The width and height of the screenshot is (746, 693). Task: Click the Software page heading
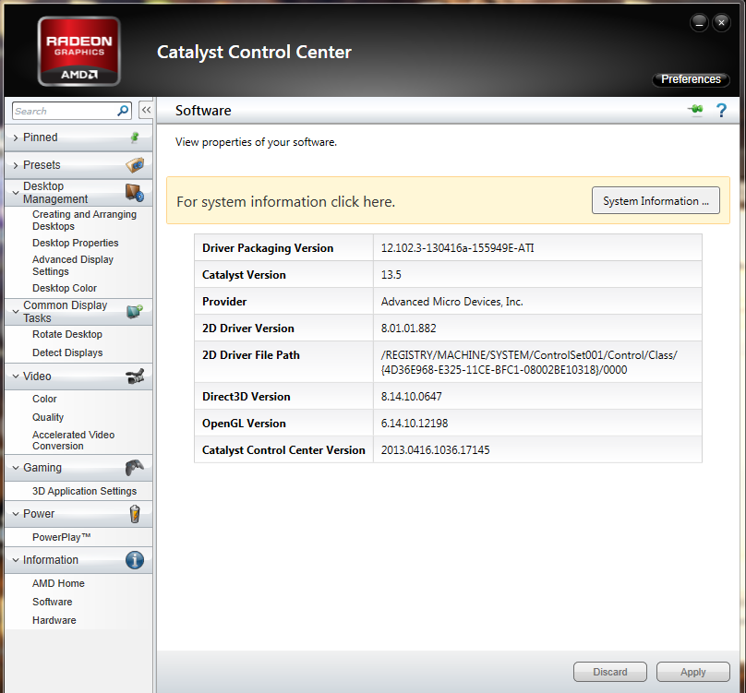[203, 111]
